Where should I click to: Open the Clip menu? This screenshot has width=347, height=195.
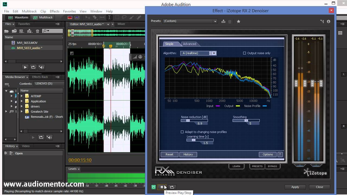[43, 11]
